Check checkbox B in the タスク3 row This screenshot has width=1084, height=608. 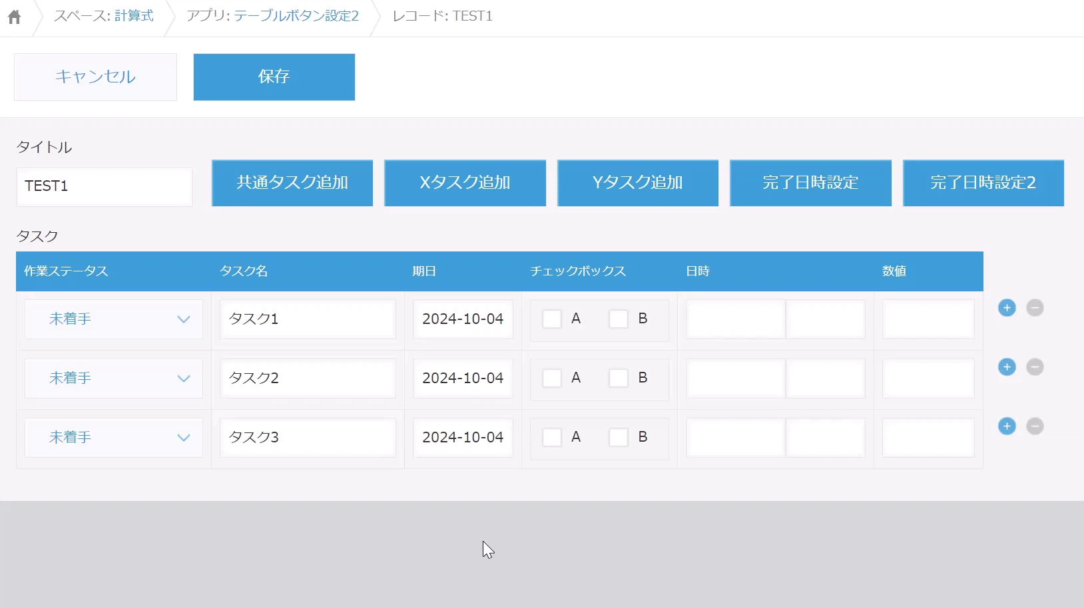coord(619,437)
